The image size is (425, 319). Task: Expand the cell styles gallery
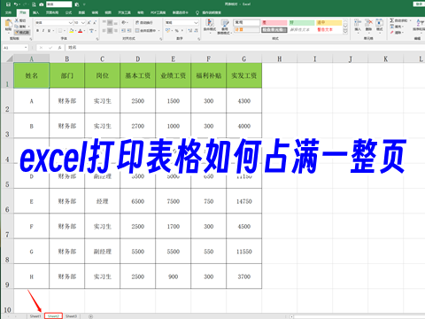click(x=345, y=32)
